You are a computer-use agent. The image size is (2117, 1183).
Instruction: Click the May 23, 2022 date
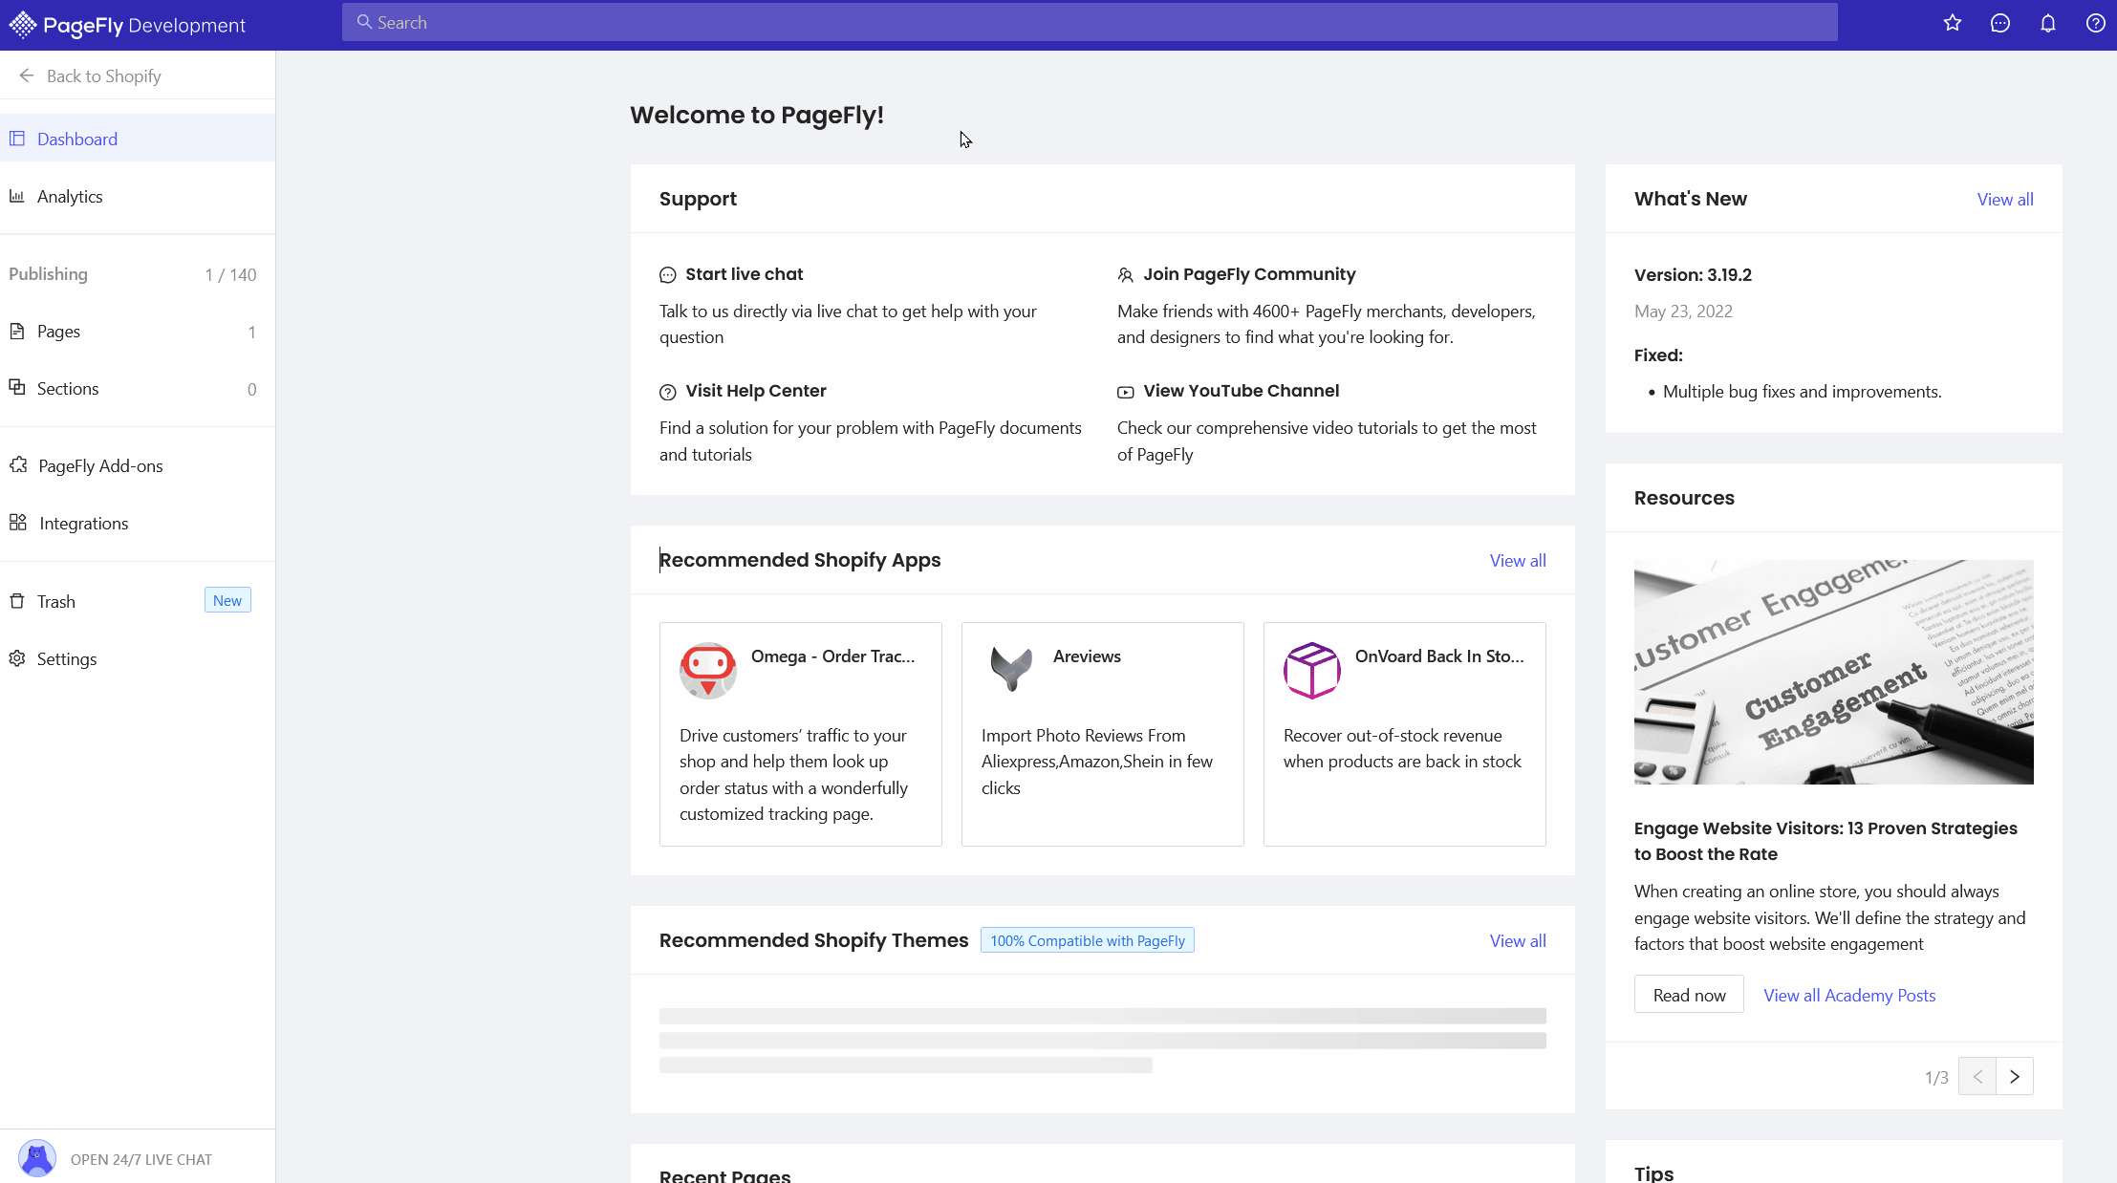[1683, 311]
